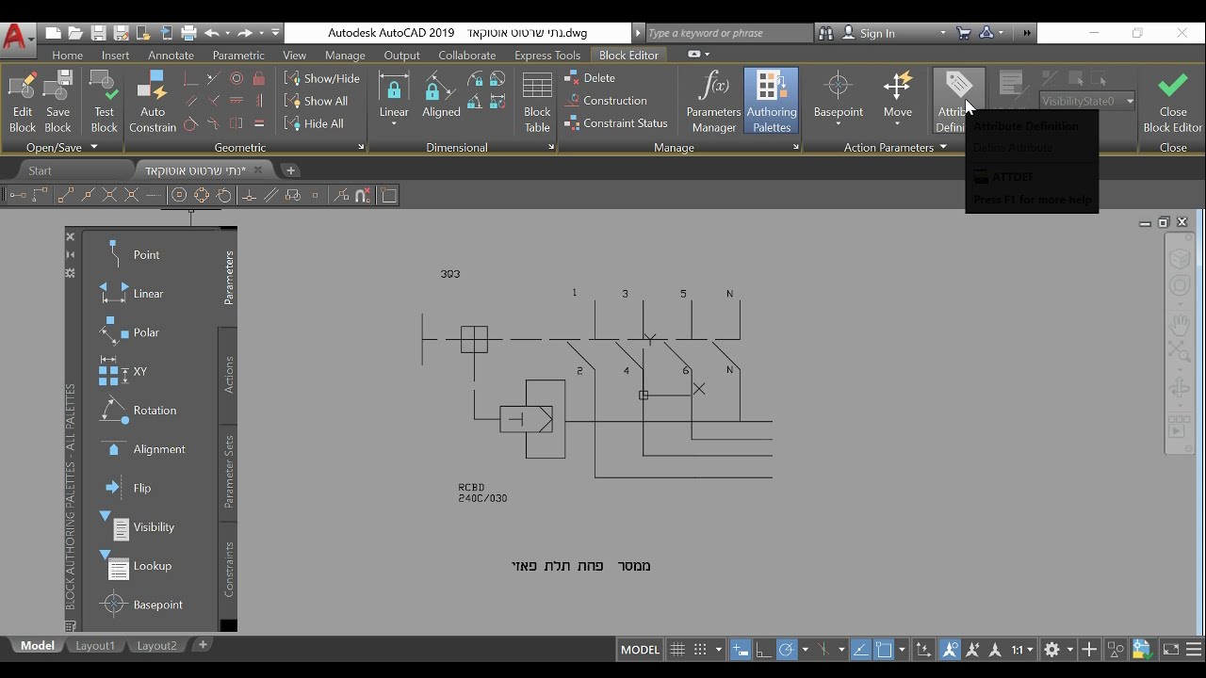This screenshot has width=1206, height=678.
Task: Click the Aligned dimensional constraint
Action: click(x=441, y=96)
